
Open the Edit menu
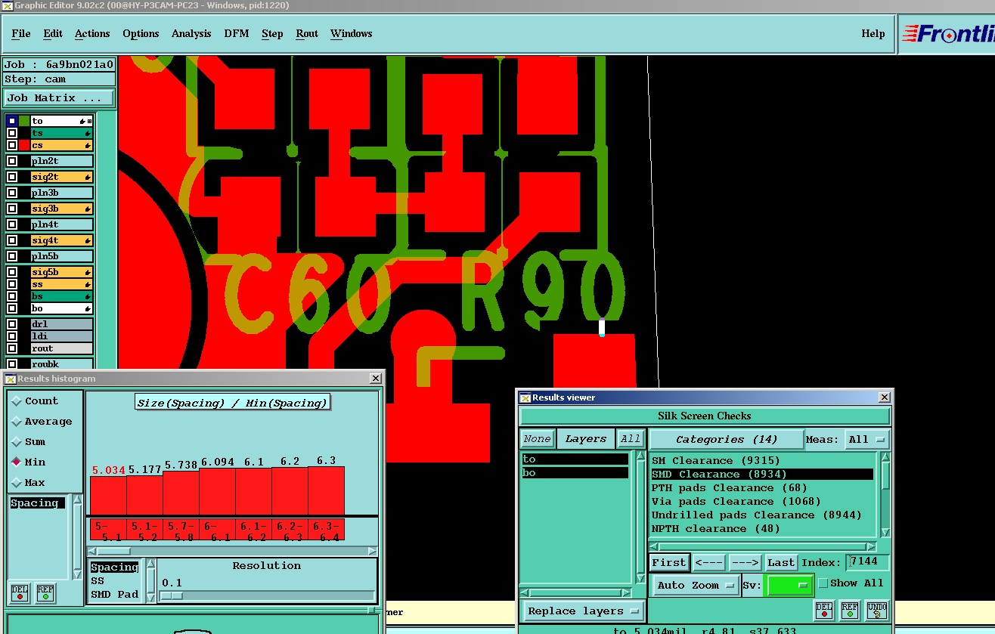click(53, 33)
